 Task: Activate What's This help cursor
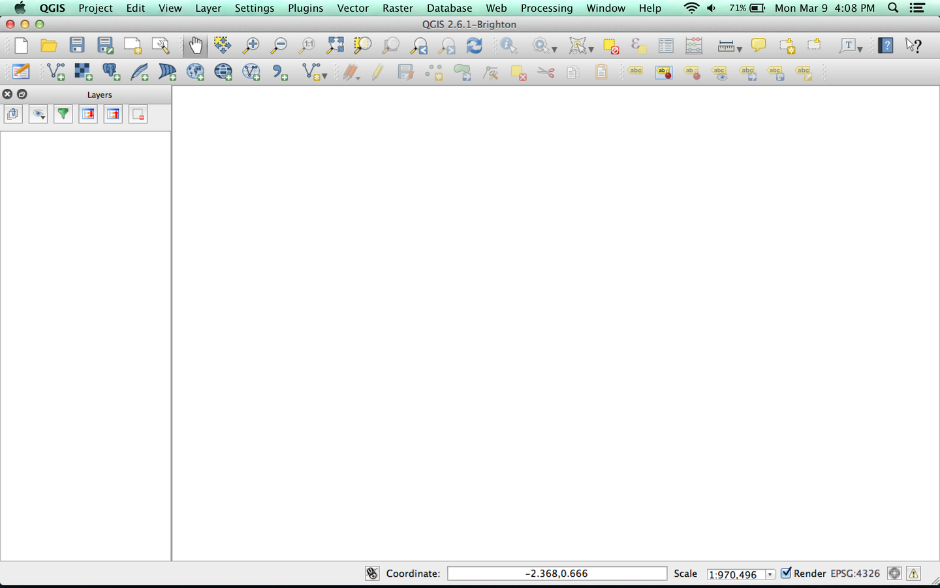pos(913,46)
